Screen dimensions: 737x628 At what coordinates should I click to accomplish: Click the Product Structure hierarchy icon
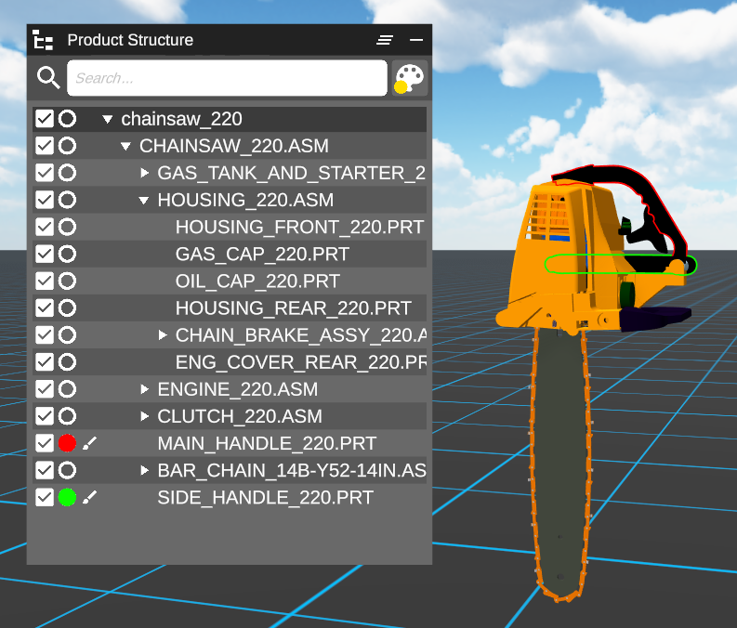(43, 40)
